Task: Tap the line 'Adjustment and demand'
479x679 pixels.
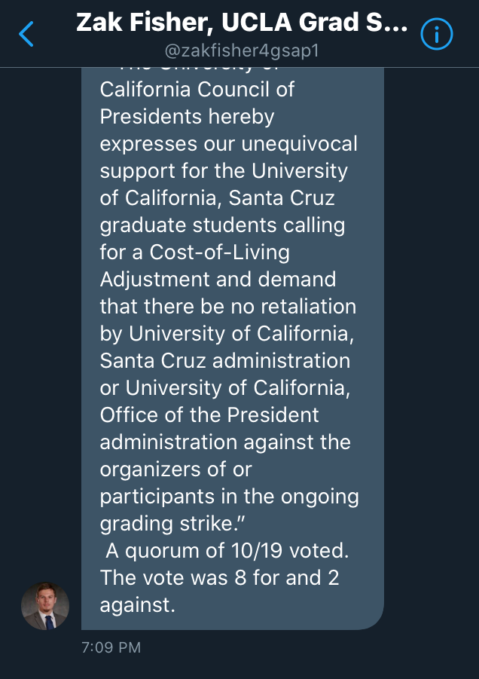Action: pyautogui.click(x=218, y=280)
